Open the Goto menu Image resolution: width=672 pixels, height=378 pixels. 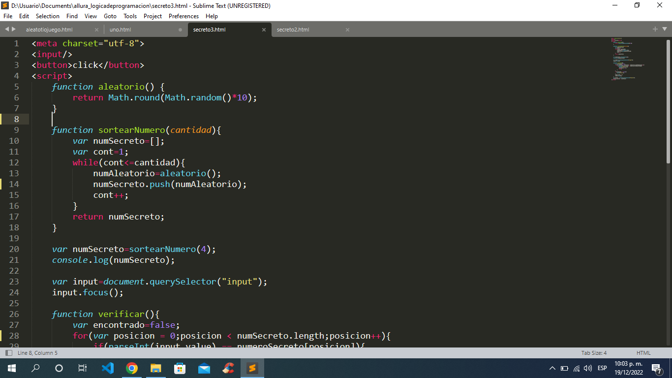pos(110,16)
